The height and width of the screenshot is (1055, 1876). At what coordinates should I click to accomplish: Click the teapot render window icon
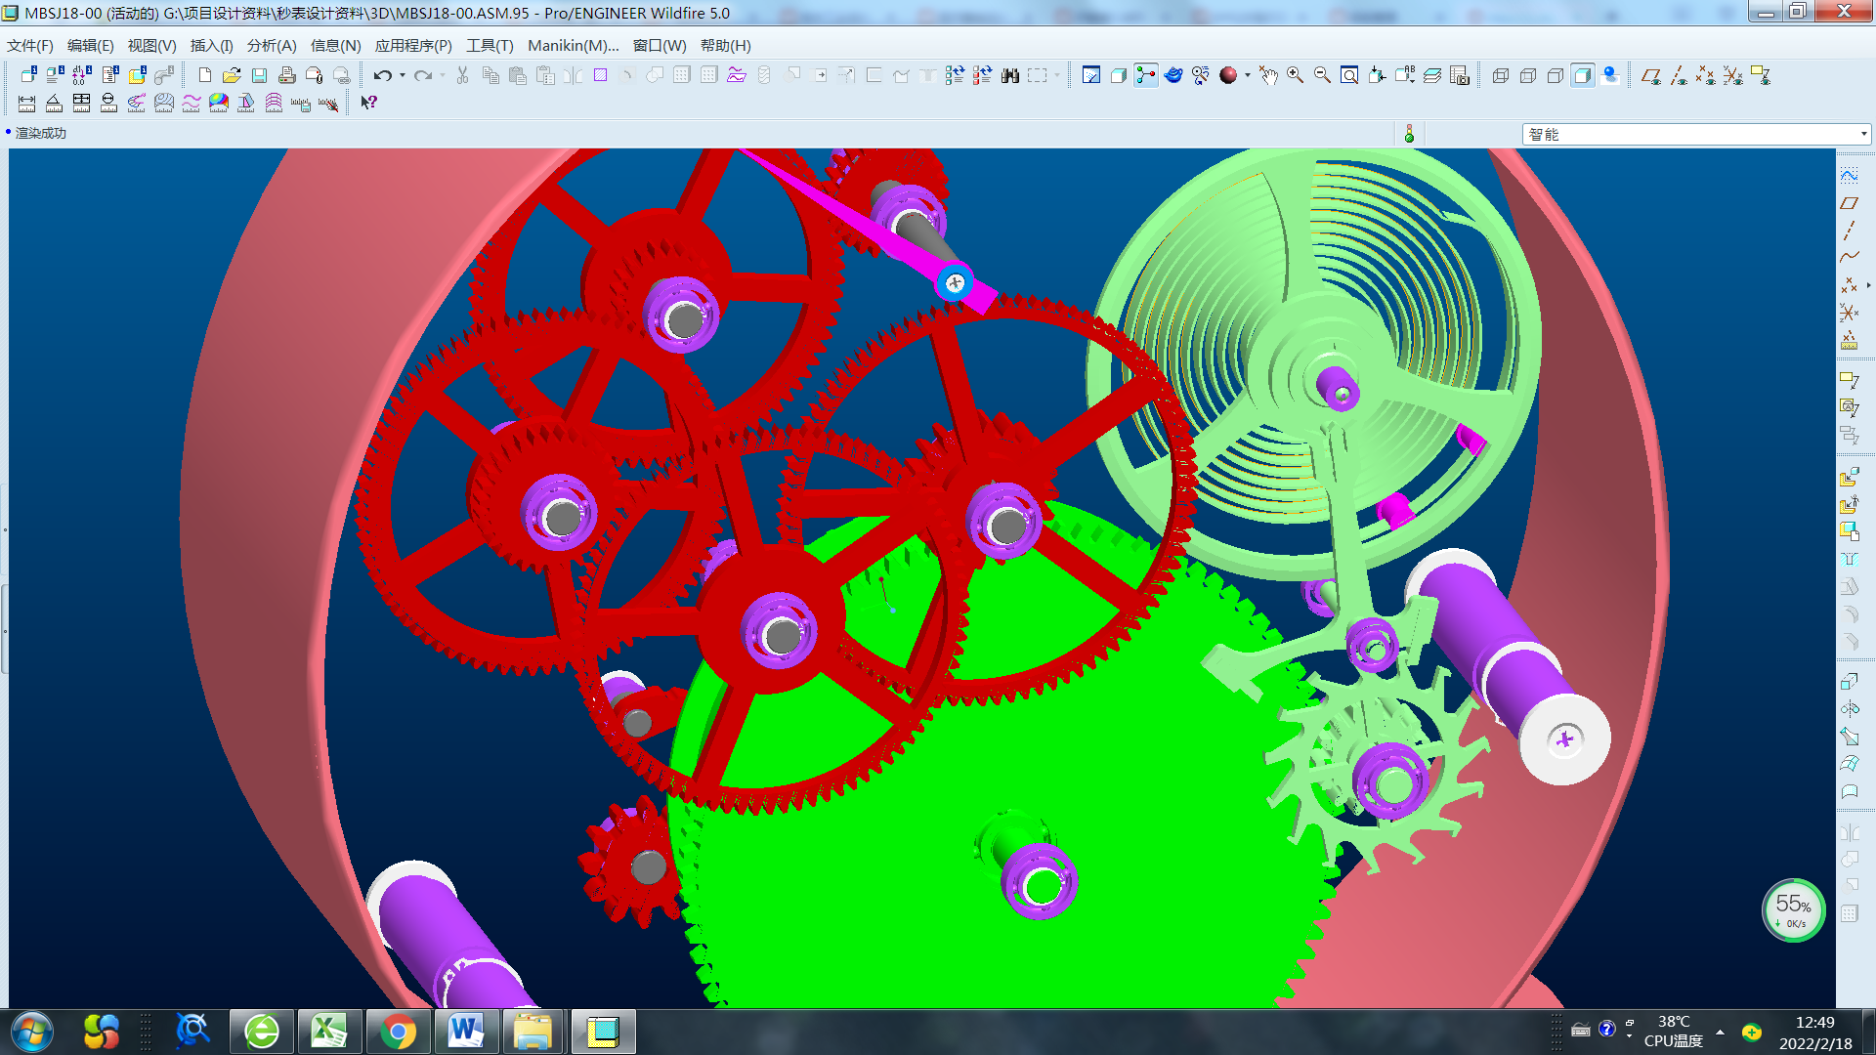(1173, 75)
